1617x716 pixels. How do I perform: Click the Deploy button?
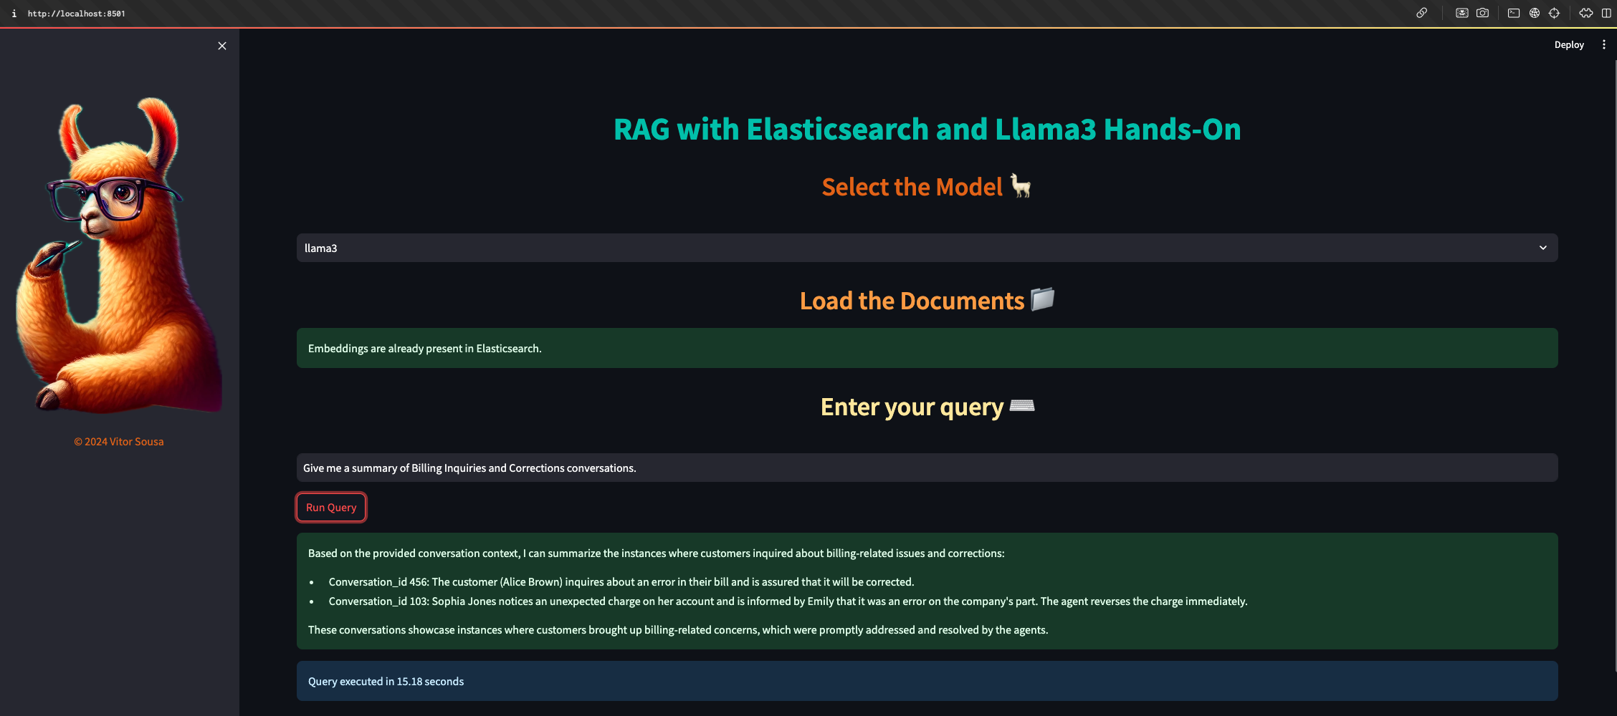point(1568,44)
